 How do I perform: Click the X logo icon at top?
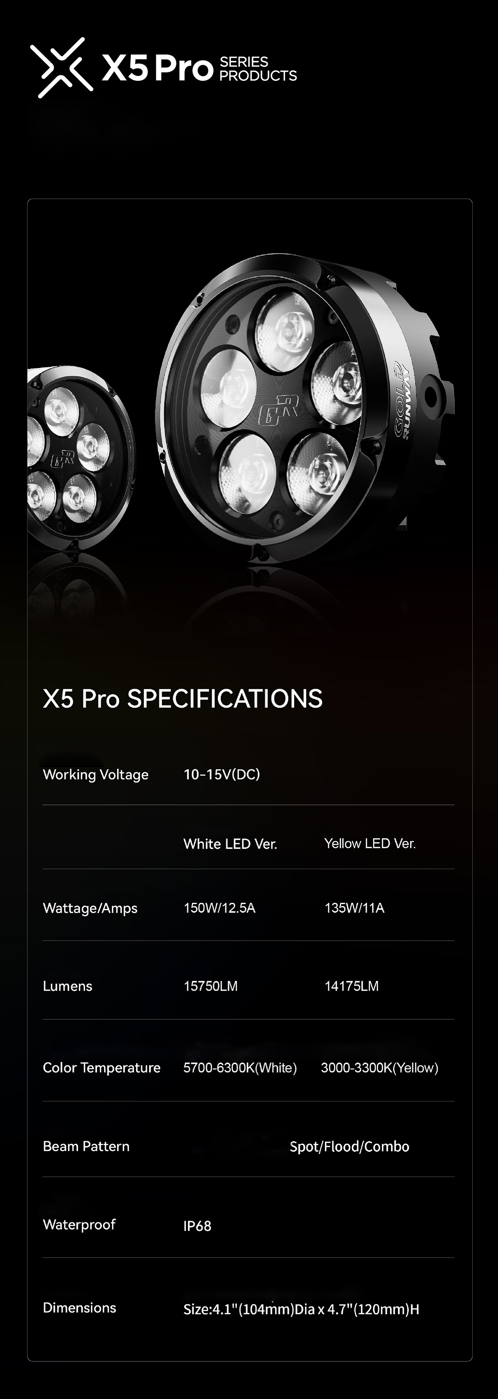[61, 67]
